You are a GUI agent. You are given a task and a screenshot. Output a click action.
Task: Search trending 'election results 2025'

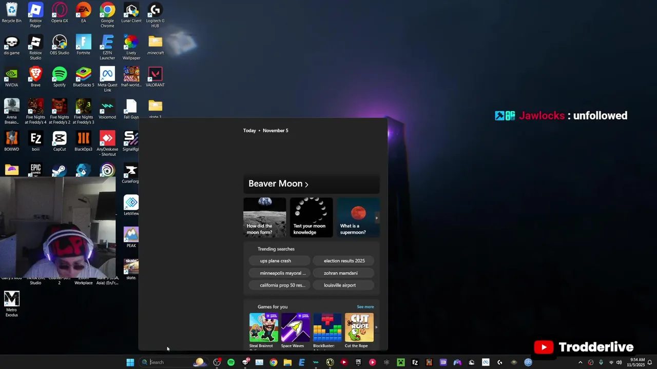pos(343,261)
